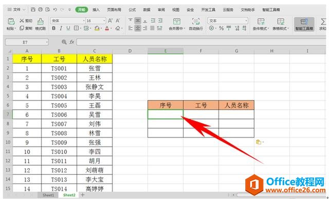Image resolution: width=329 pixels, height=199 pixels.
Task: Apply the red font color
Action: (107, 28)
